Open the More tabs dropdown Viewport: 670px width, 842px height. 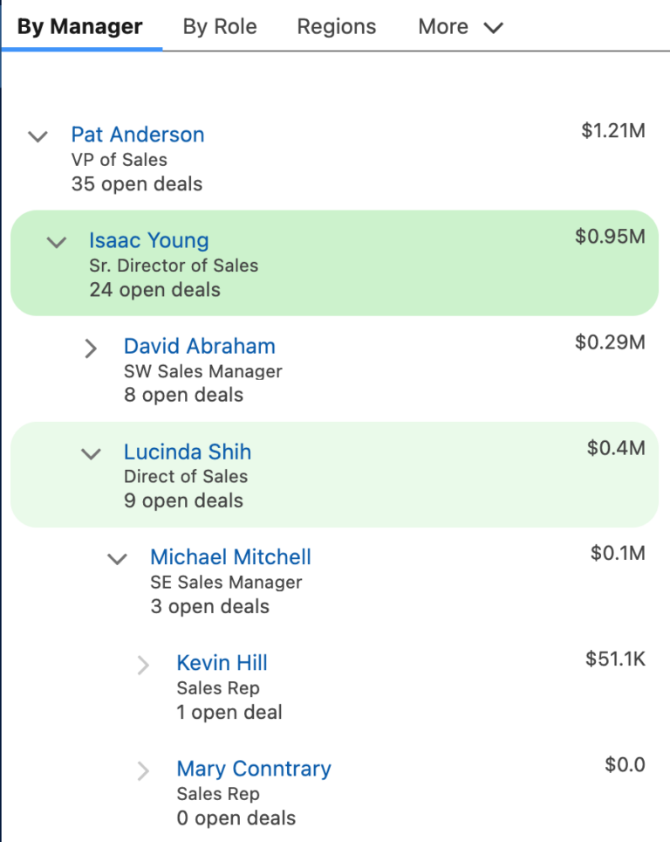tap(460, 27)
